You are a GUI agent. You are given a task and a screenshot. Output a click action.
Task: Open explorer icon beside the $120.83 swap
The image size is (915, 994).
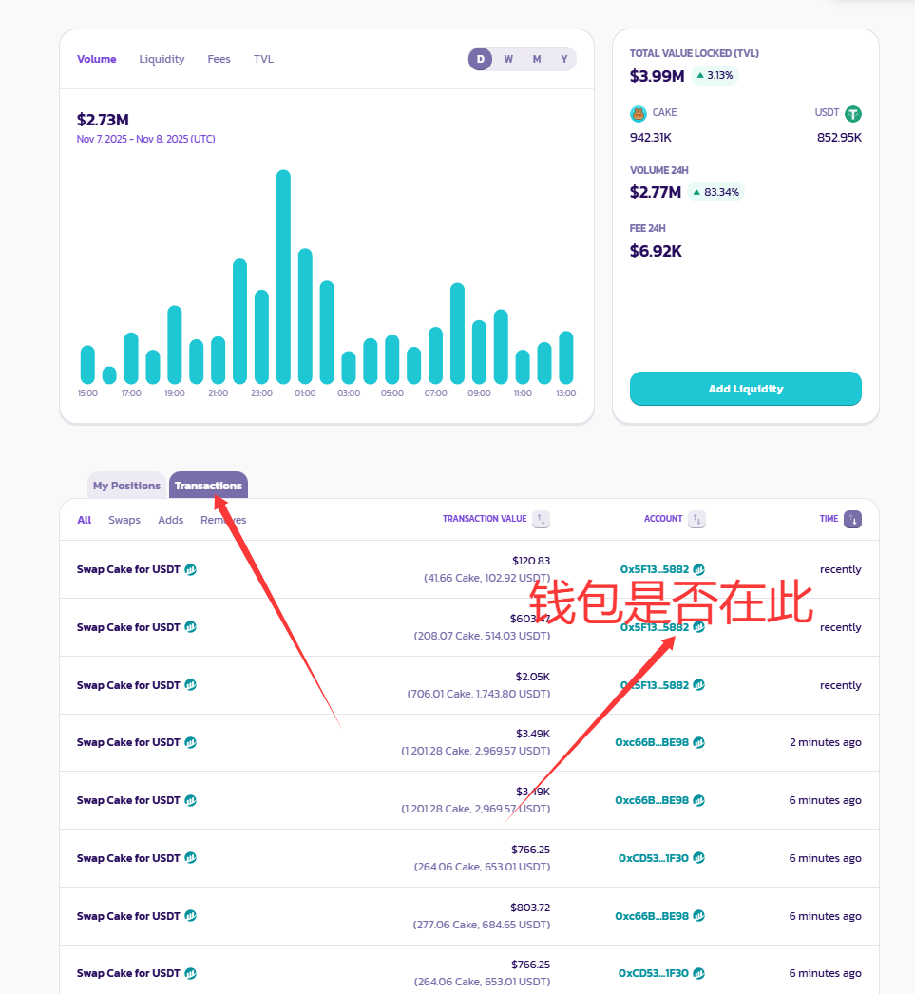pyautogui.click(x=190, y=570)
